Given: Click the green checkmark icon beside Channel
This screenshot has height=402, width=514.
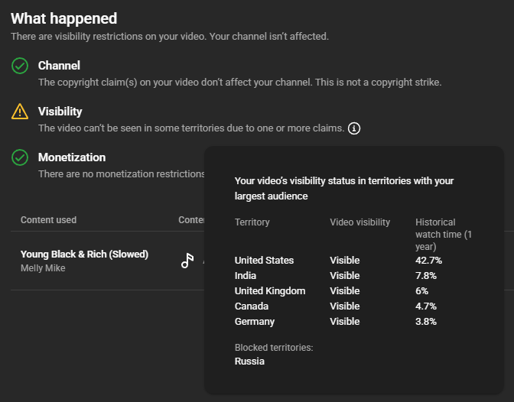Looking at the screenshot, I should click(20, 66).
